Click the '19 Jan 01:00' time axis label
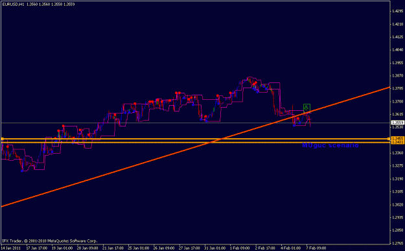Viewport: 405px width, 251px height. point(62,248)
